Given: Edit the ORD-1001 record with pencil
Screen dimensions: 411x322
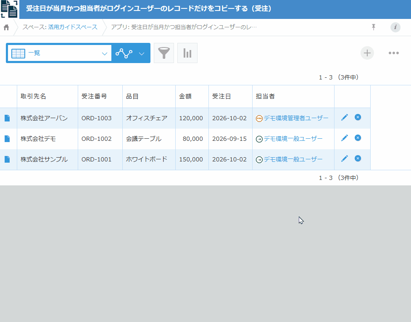Looking at the screenshot, I should [x=345, y=158].
